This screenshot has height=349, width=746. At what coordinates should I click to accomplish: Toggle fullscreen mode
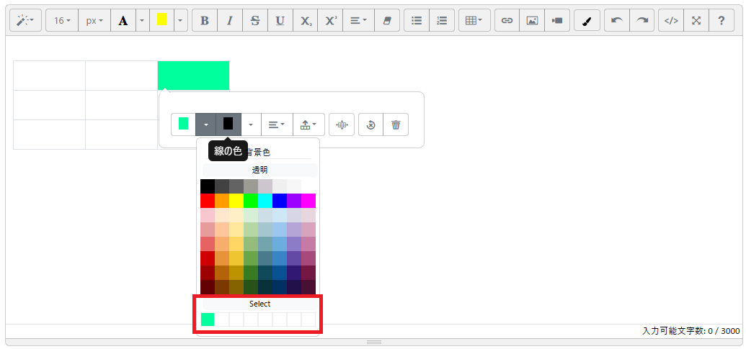coord(696,21)
